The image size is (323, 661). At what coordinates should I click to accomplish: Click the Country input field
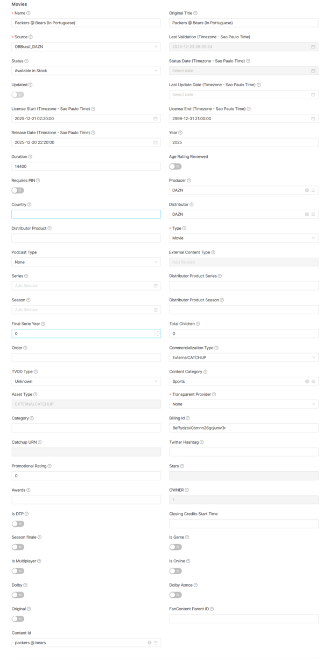pyautogui.click(x=86, y=214)
